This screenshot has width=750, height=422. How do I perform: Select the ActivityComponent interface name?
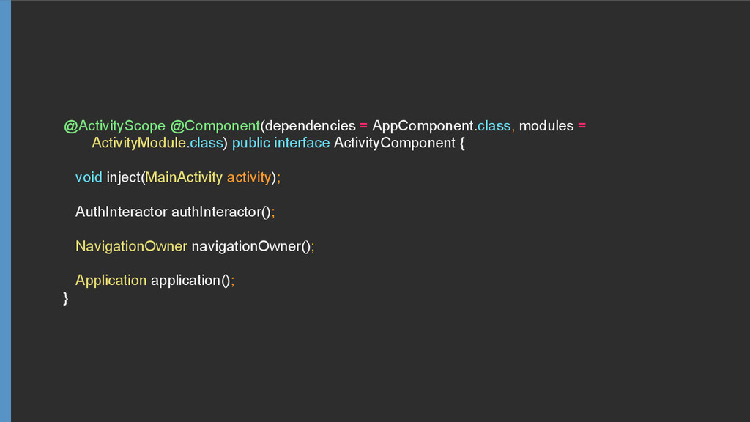(394, 143)
